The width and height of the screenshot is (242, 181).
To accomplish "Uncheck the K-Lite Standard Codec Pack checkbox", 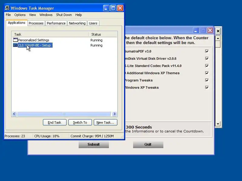I will [x=207, y=66].
